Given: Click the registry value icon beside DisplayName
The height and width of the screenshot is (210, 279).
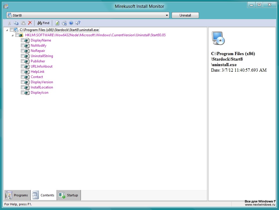Looking at the screenshot, I should (x=27, y=40).
